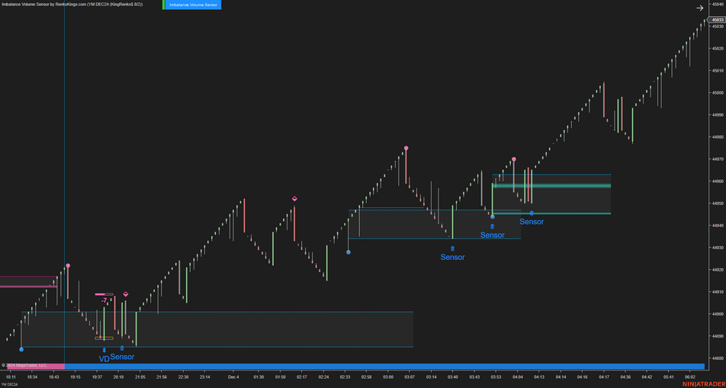Click the blue dot at the 18:11 low
The width and height of the screenshot is (726, 388).
(x=21, y=349)
